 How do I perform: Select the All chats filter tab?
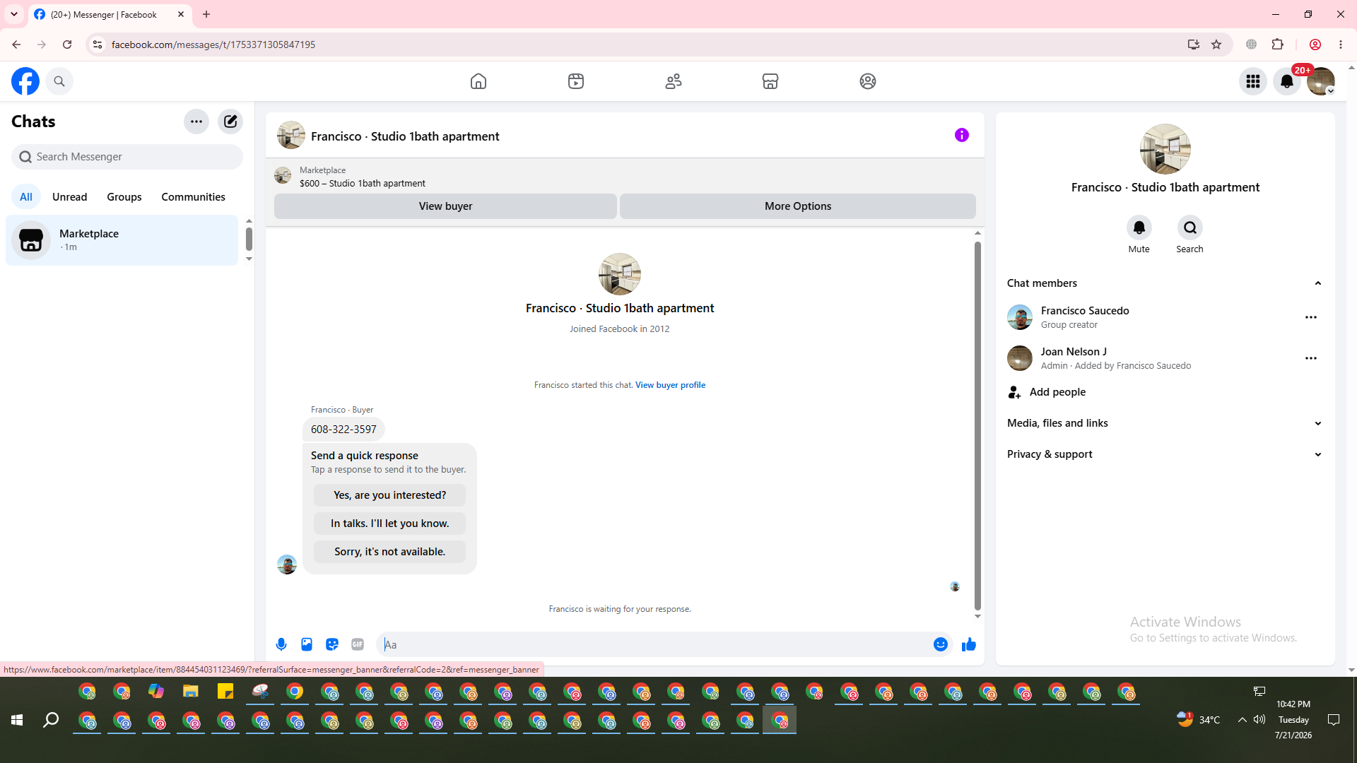[26, 197]
